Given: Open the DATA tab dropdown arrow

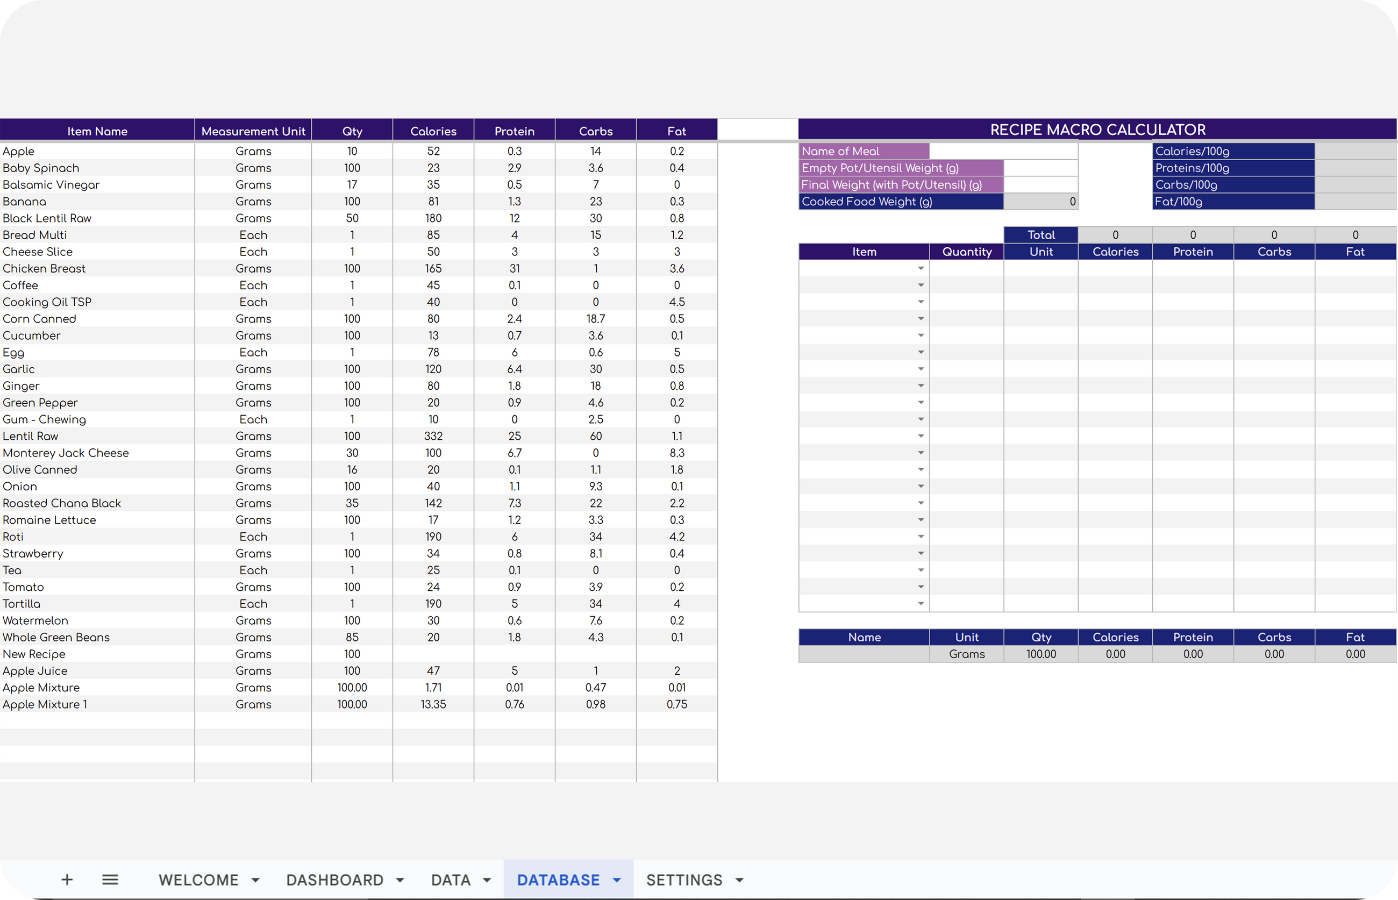Looking at the screenshot, I should tap(487, 880).
